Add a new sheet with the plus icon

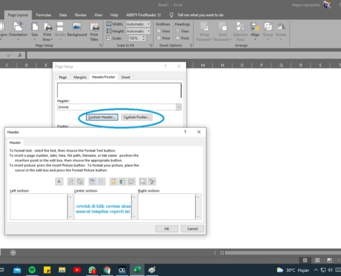click(x=13, y=253)
